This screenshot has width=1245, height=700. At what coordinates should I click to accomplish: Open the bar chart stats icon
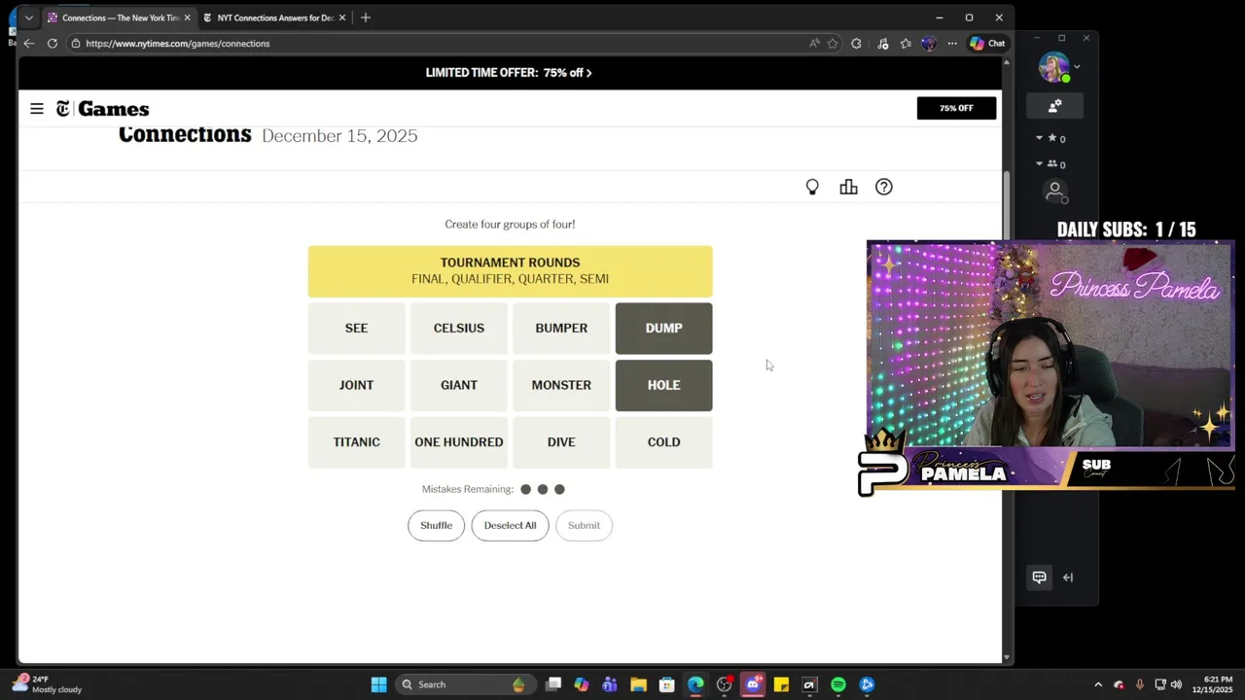click(848, 187)
